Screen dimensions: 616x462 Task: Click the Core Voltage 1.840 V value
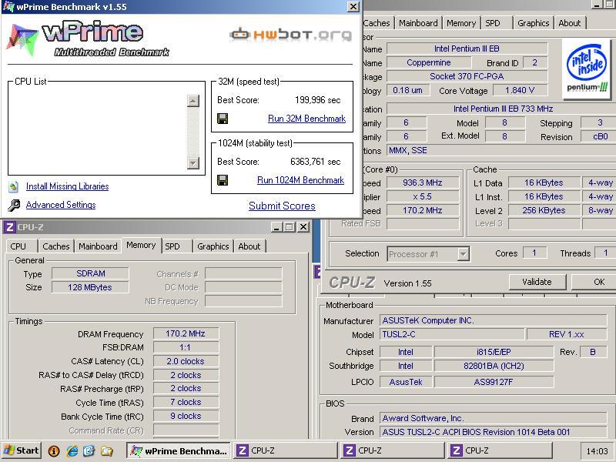point(520,90)
